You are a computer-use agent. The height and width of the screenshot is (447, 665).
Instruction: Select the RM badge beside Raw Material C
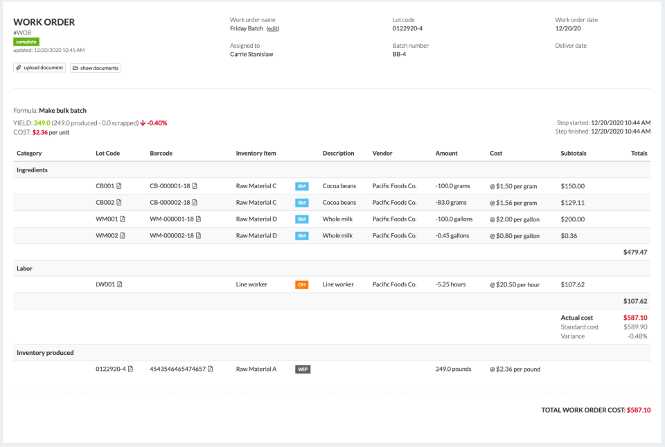click(x=302, y=186)
